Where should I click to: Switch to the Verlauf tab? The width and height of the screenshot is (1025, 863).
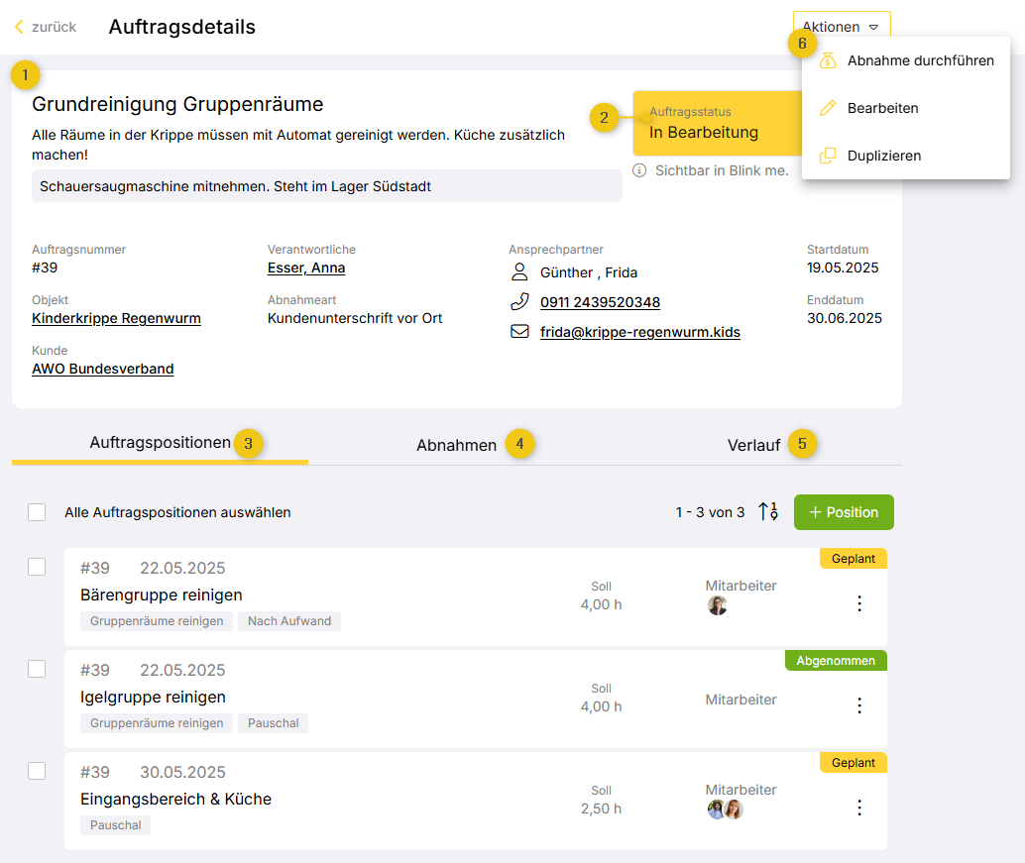753,445
